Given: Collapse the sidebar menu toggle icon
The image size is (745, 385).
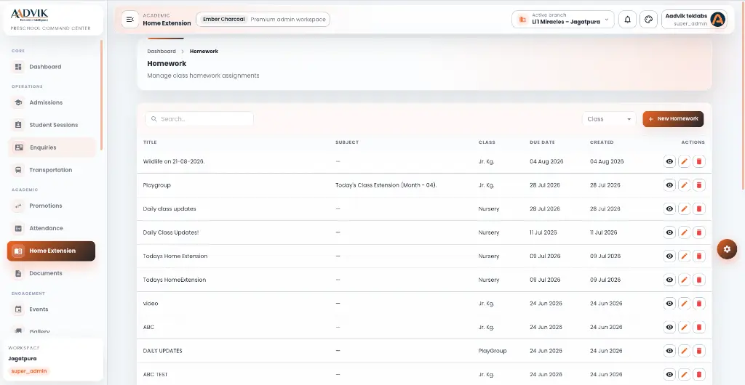Looking at the screenshot, I should 130,20.
